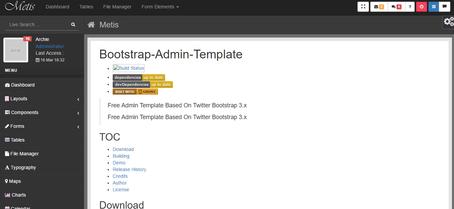Click the Forms pencil icon in sidebar
Image resolution: width=454 pixels, height=209 pixels.
pos(7,126)
